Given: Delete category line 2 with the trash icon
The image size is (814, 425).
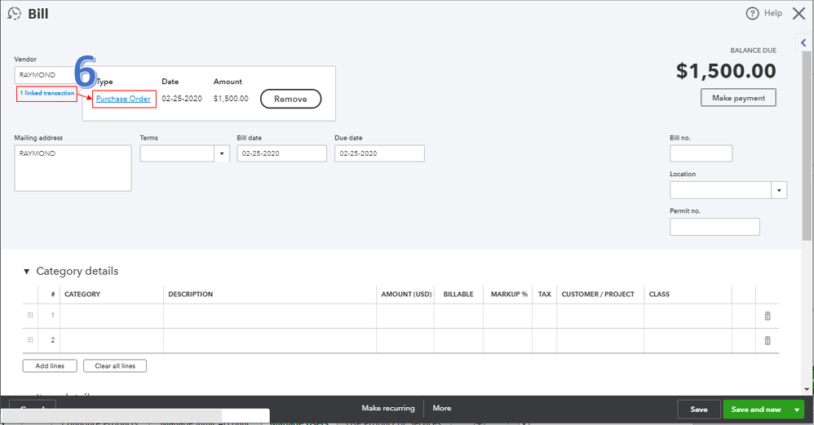Looking at the screenshot, I should (768, 340).
